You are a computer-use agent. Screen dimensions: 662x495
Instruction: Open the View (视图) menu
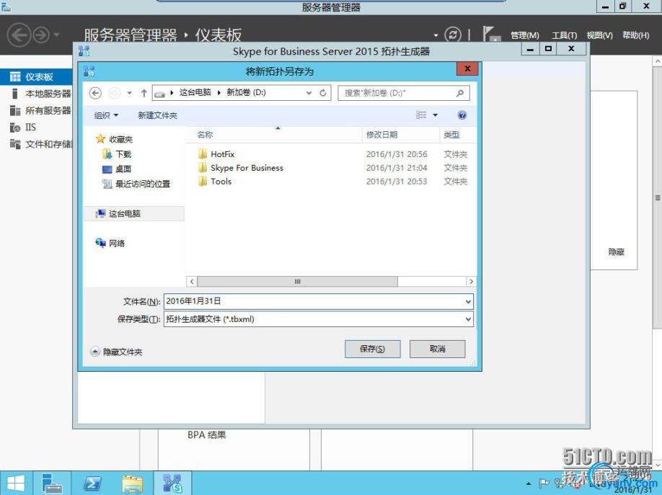click(x=599, y=35)
